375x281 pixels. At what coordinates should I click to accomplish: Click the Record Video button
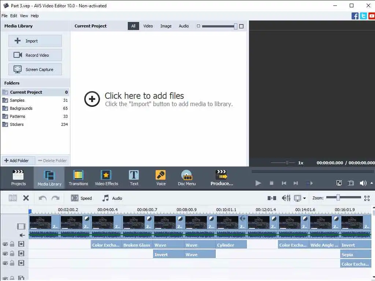tap(35, 55)
